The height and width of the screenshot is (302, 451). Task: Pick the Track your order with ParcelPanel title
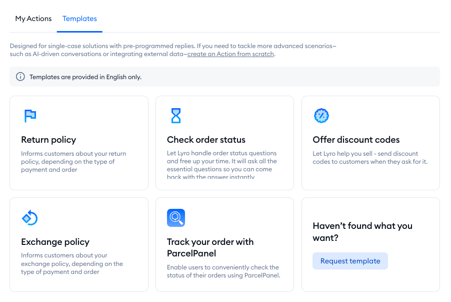[210, 247]
